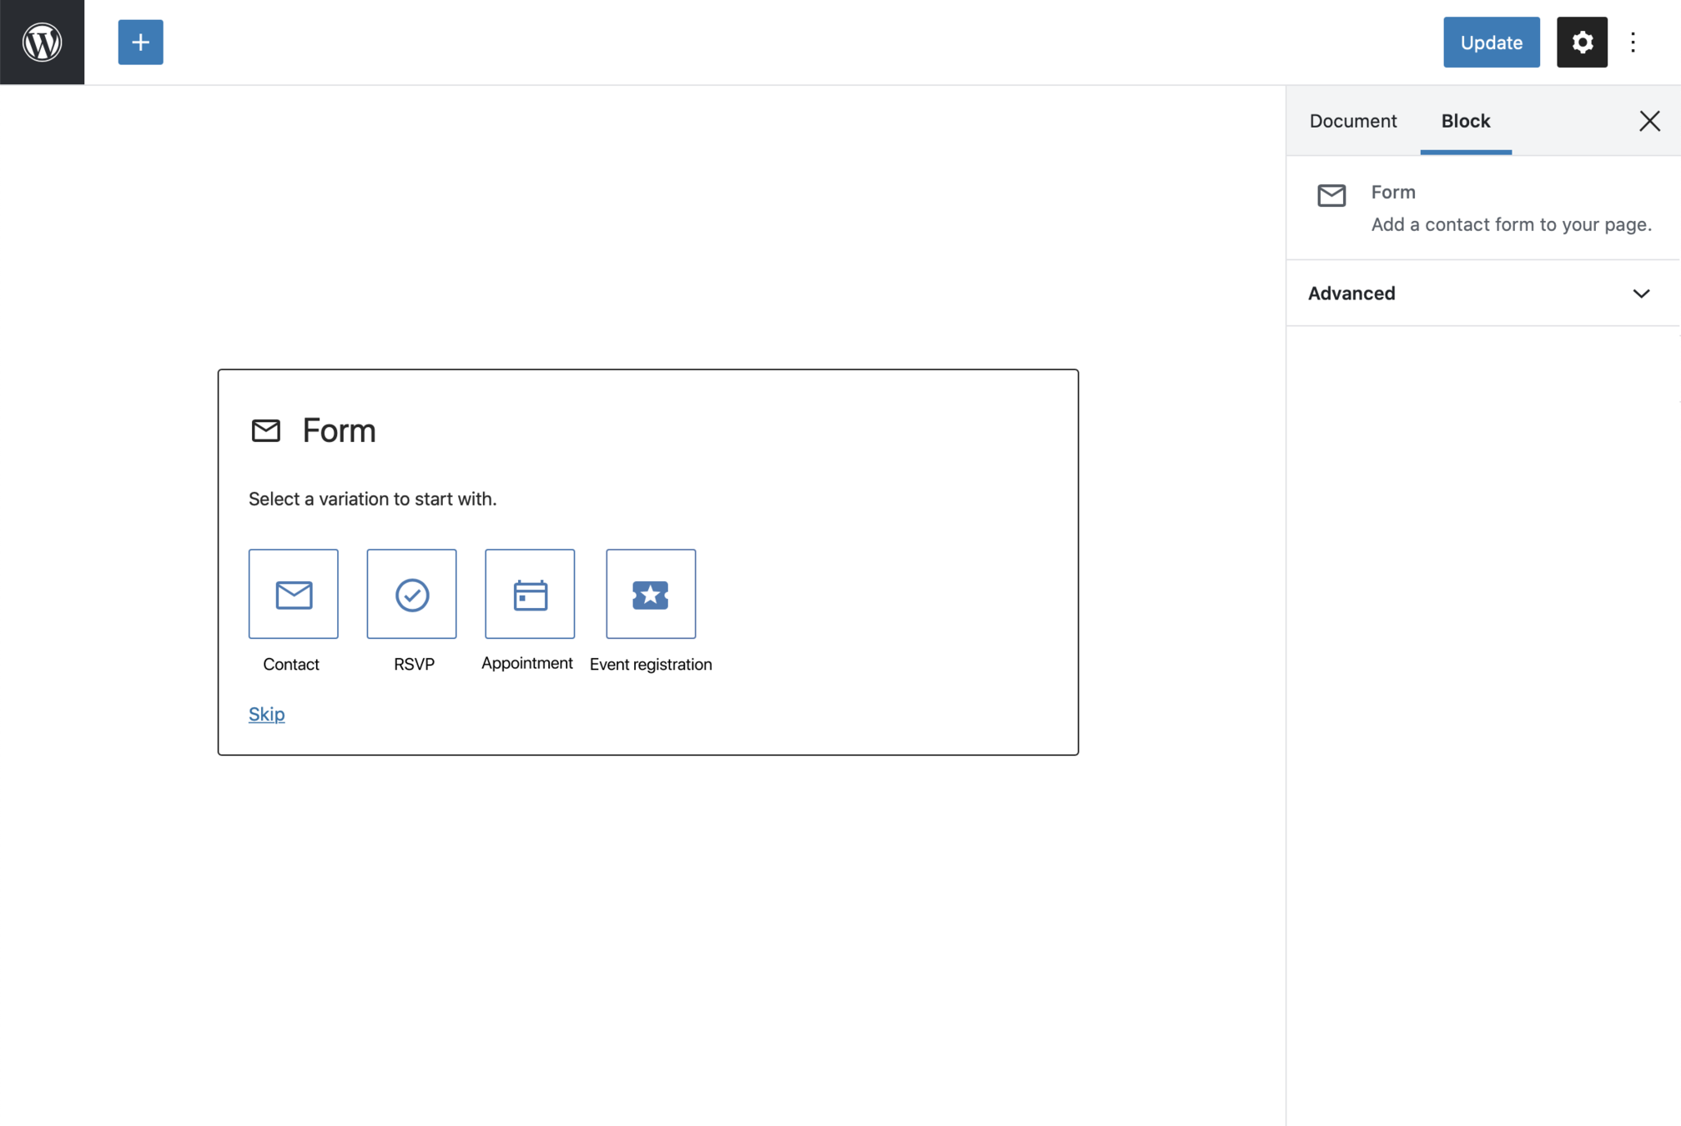Image resolution: width=1681 pixels, height=1126 pixels.
Task: Click the envelope icon beside Form heading
Action: click(266, 430)
